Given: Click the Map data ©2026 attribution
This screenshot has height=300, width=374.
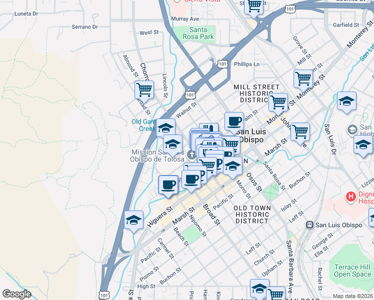Looking at the screenshot, I should [x=353, y=296].
